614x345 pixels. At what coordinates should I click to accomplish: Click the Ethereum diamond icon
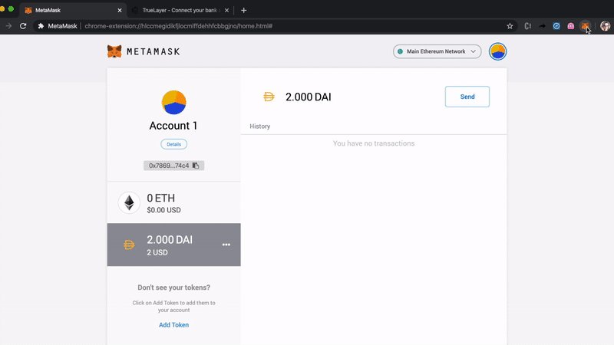(x=129, y=202)
